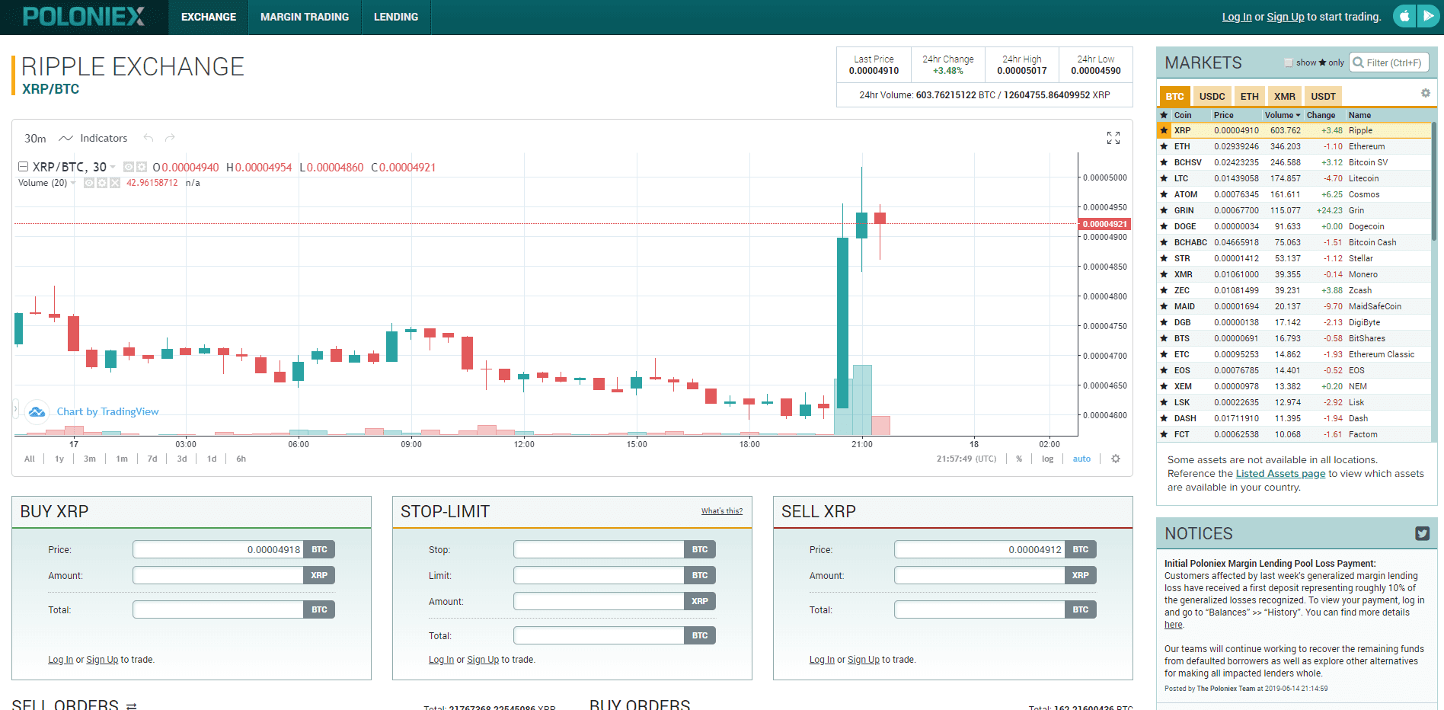Sort markets by Coin column
This screenshot has width=1444, height=710.
(x=1183, y=115)
